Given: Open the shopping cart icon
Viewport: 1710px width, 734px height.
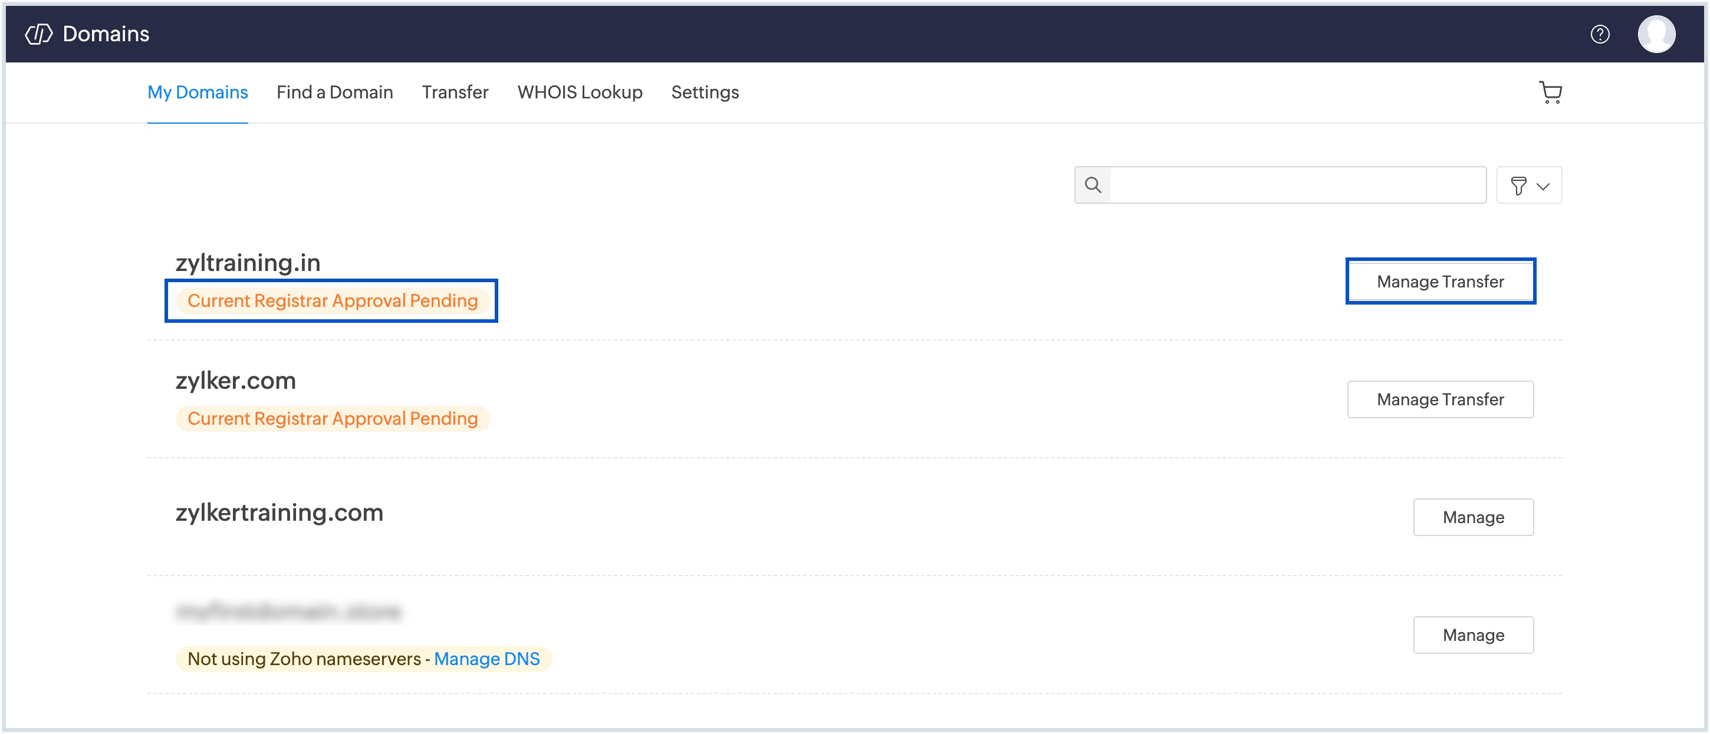Looking at the screenshot, I should [1550, 92].
